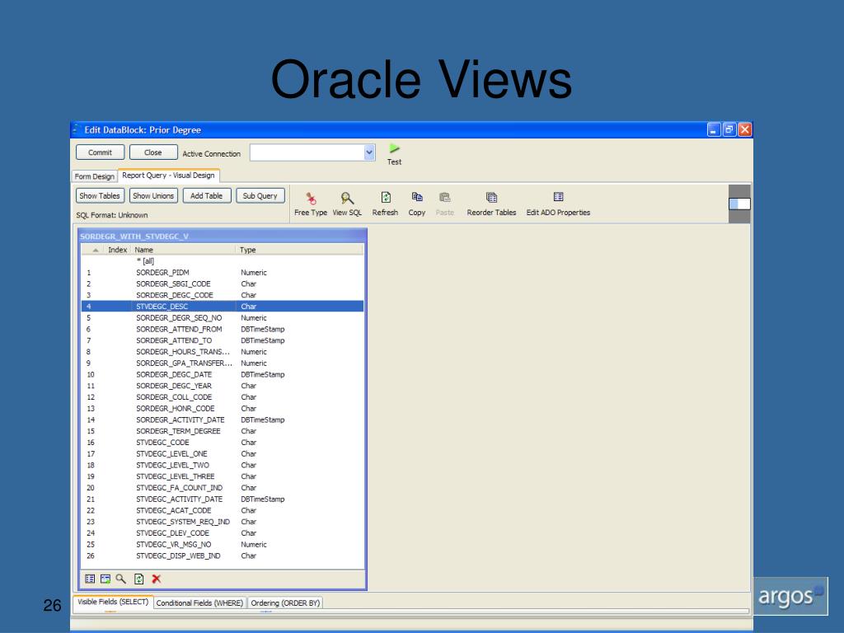Select the * [all] field row
Image resolution: width=844 pixels, height=633 pixels.
point(223,261)
